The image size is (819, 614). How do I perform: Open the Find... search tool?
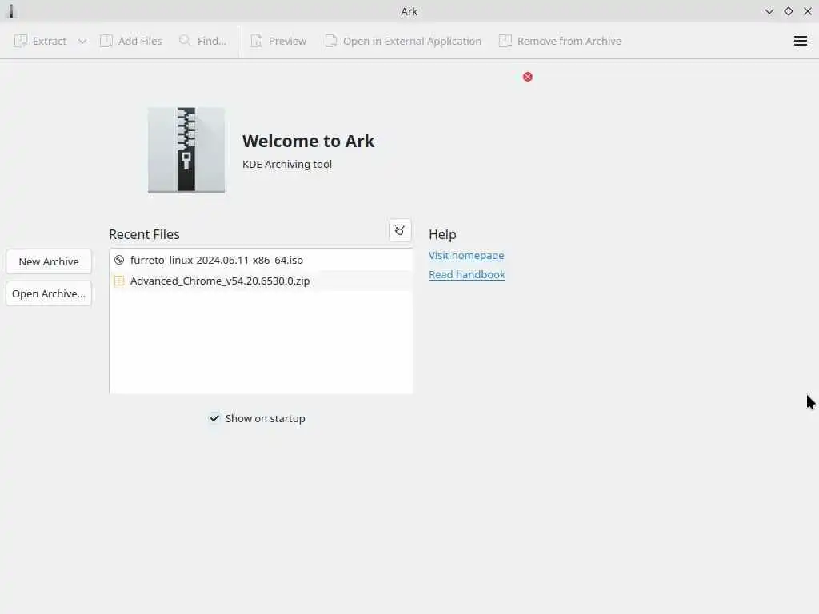[202, 41]
